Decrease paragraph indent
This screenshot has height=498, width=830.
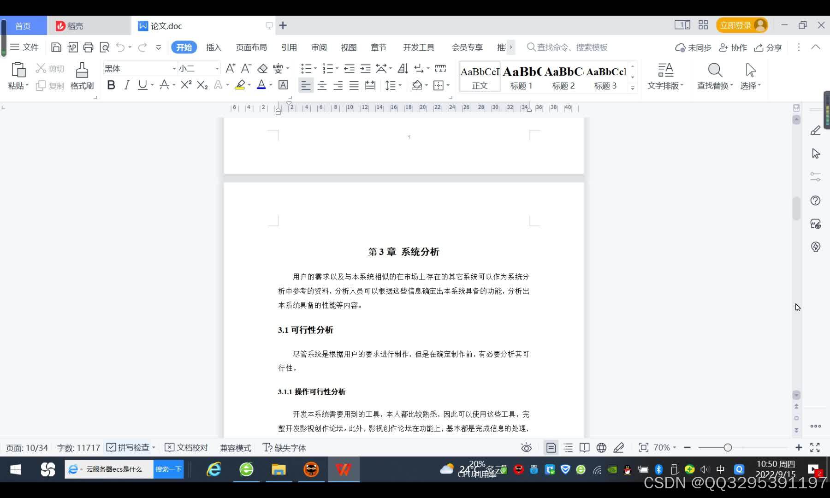pos(350,69)
